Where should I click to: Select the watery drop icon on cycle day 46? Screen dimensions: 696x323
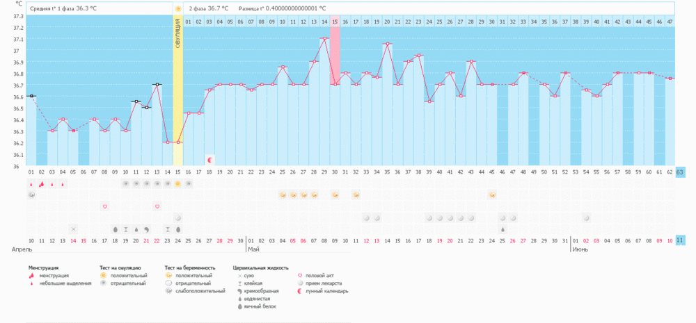pyautogui.click(x=503, y=229)
